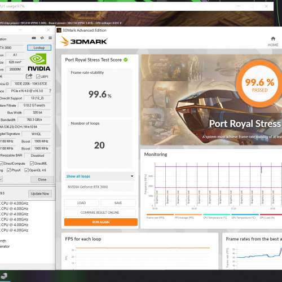The height and width of the screenshot is (282, 282).
Task: Open the GPU-Z hamburger menu icon
Action: 50,38
